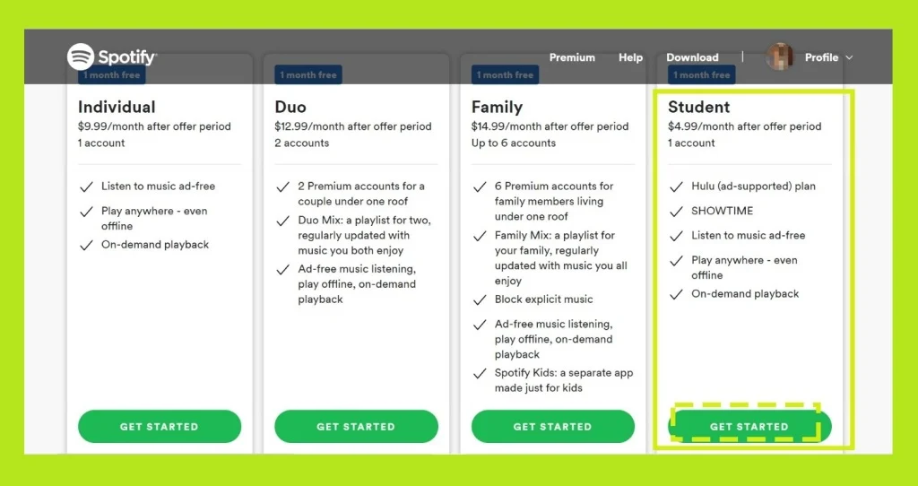Click the checkmark next to Family Mix

coord(480,236)
